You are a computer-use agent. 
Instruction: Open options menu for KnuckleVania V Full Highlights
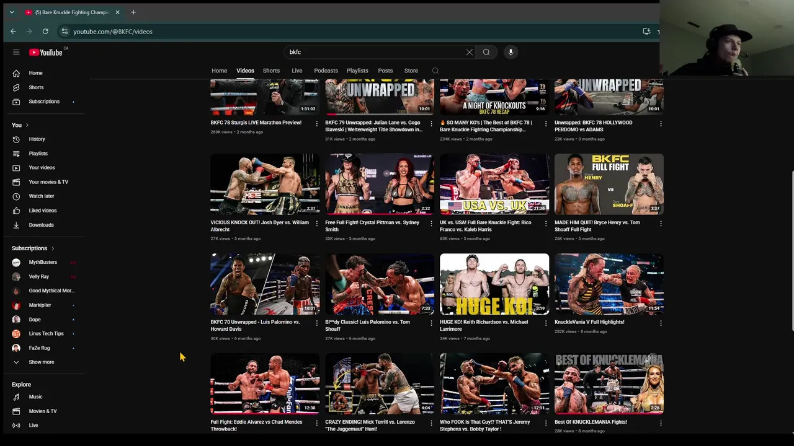(x=661, y=323)
